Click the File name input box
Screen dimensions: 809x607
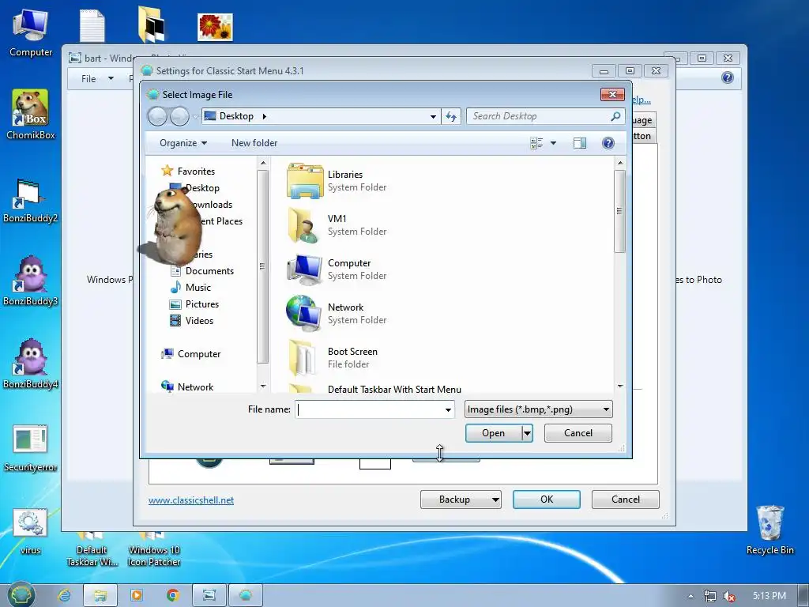point(370,409)
